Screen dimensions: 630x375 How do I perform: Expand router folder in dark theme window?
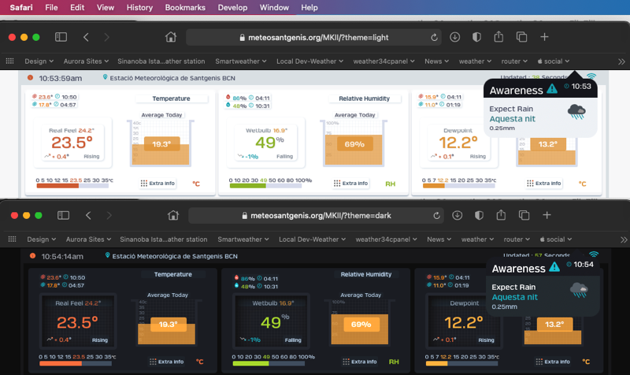[517, 239]
